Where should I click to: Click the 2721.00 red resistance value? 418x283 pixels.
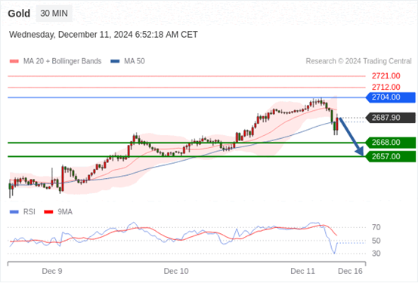coord(386,76)
